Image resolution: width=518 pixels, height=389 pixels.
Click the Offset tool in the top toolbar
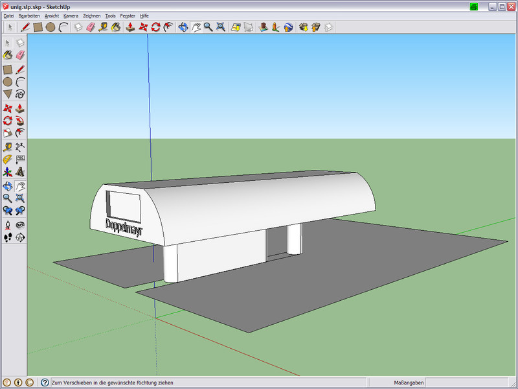click(168, 27)
